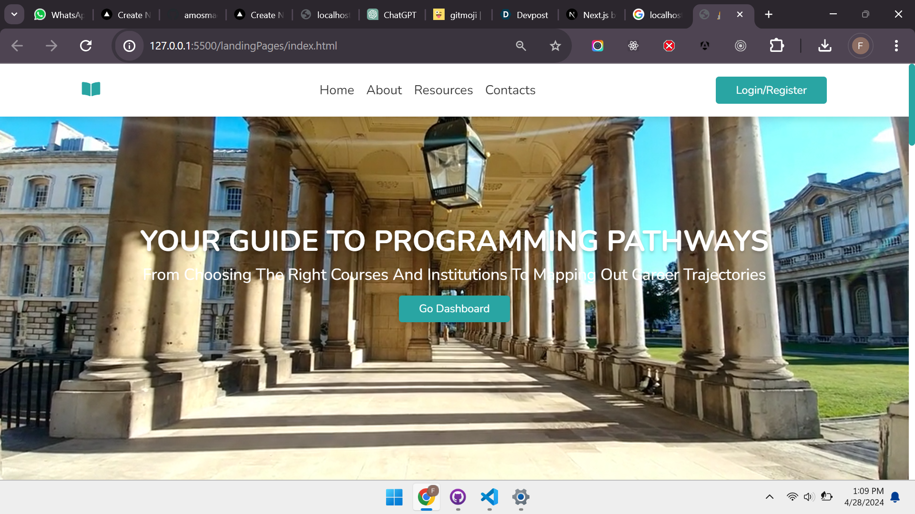Open the zoom magnifier icon in the address bar
Viewport: 915px width, 514px height.
coord(521,46)
